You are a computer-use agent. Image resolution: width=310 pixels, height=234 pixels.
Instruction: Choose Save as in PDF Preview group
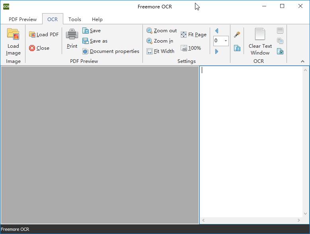(x=95, y=41)
